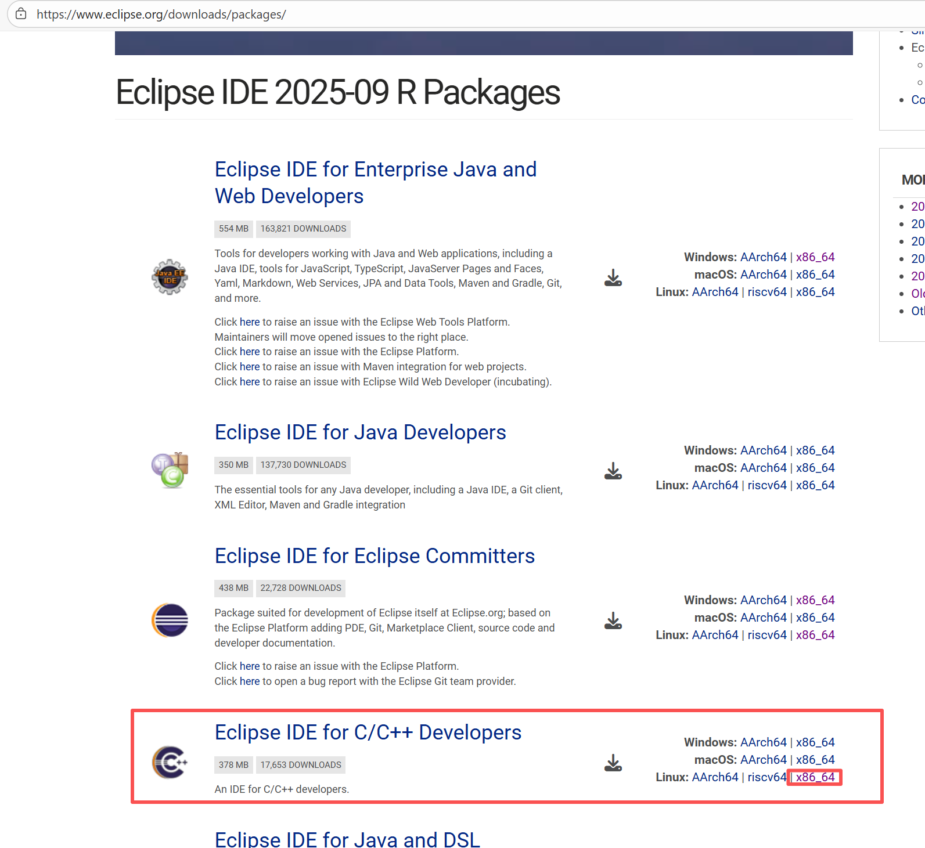Image resolution: width=925 pixels, height=848 pixels.
Task: Download C/C++ Developers Linux x86_64 build
Action: 815,777
